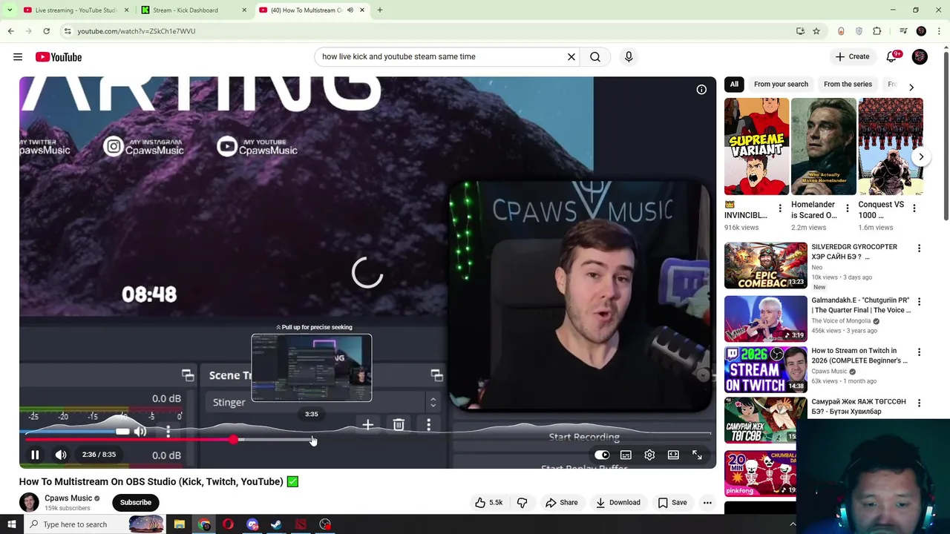This screenshot has width=950, height=534.
Task: Toggle the autoplay switch in the player
Action: [602, 455]
